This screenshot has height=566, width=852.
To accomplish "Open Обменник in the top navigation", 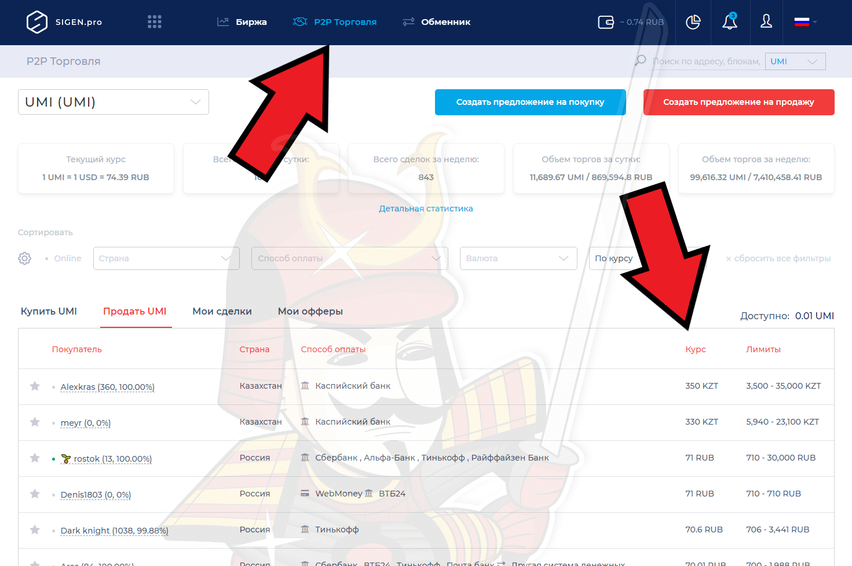I will point(437,22).
